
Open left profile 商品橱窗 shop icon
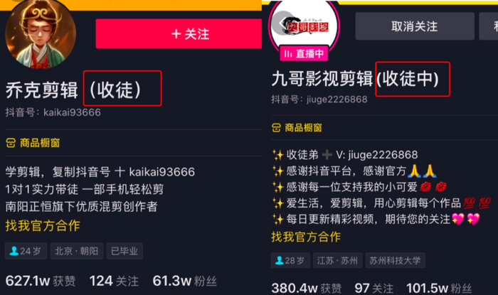click(11, 143)
